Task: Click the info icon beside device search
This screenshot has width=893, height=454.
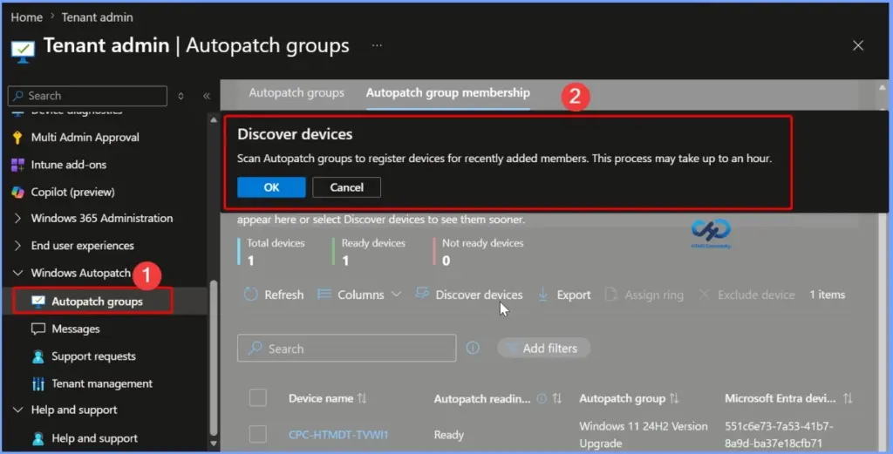Action: click(473, 348)
